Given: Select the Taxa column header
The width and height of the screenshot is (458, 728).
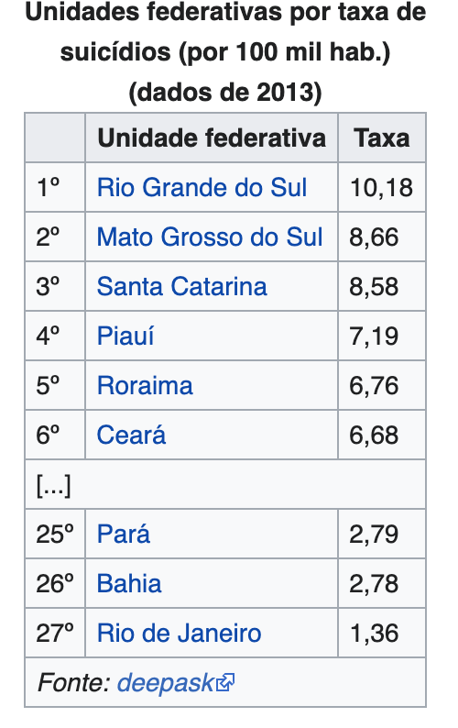Looking at the screenshot, I should pos(382,138).
